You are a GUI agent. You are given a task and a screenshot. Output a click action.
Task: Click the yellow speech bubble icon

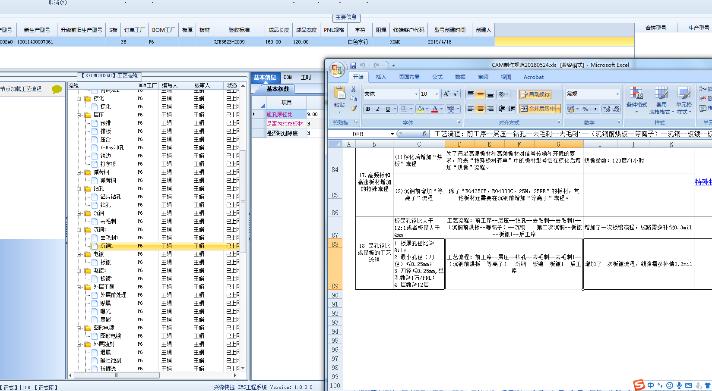[x=57, y=89]
